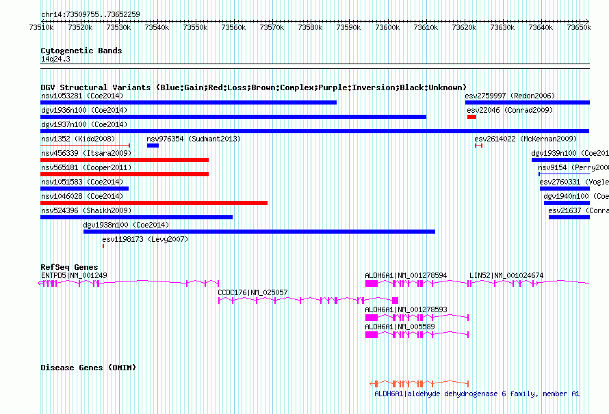609x414 pixels.
Task: Open the esv2760331 variant label
Action: [574, 182]
